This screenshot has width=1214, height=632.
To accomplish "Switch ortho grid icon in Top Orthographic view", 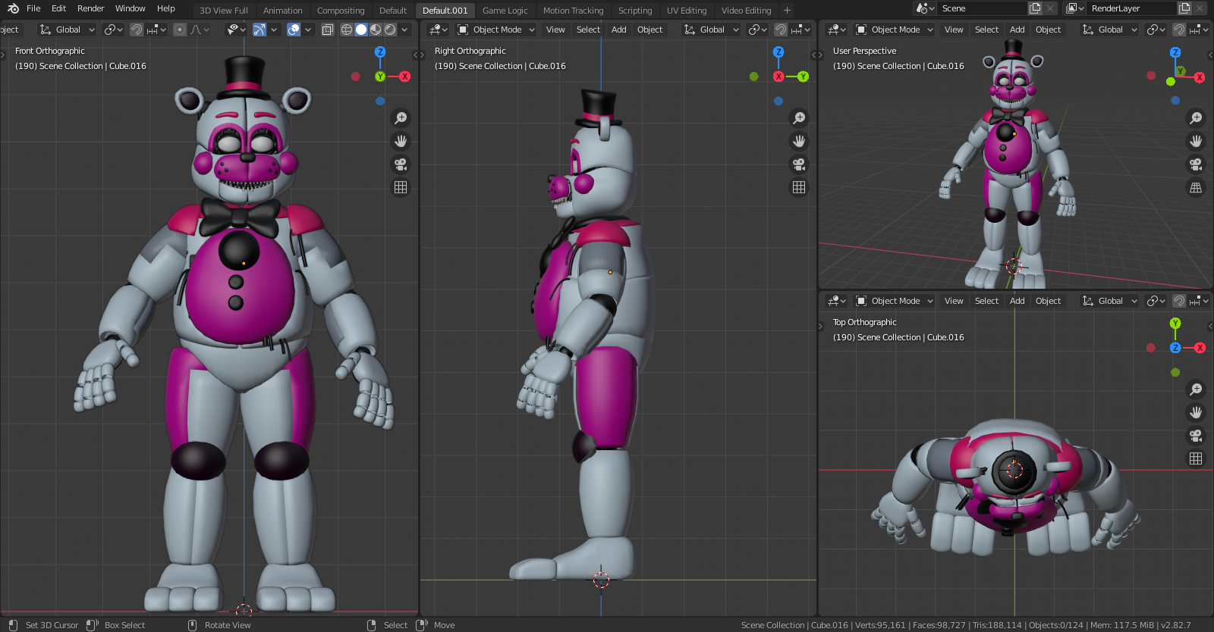I will tap(1196, 458).
